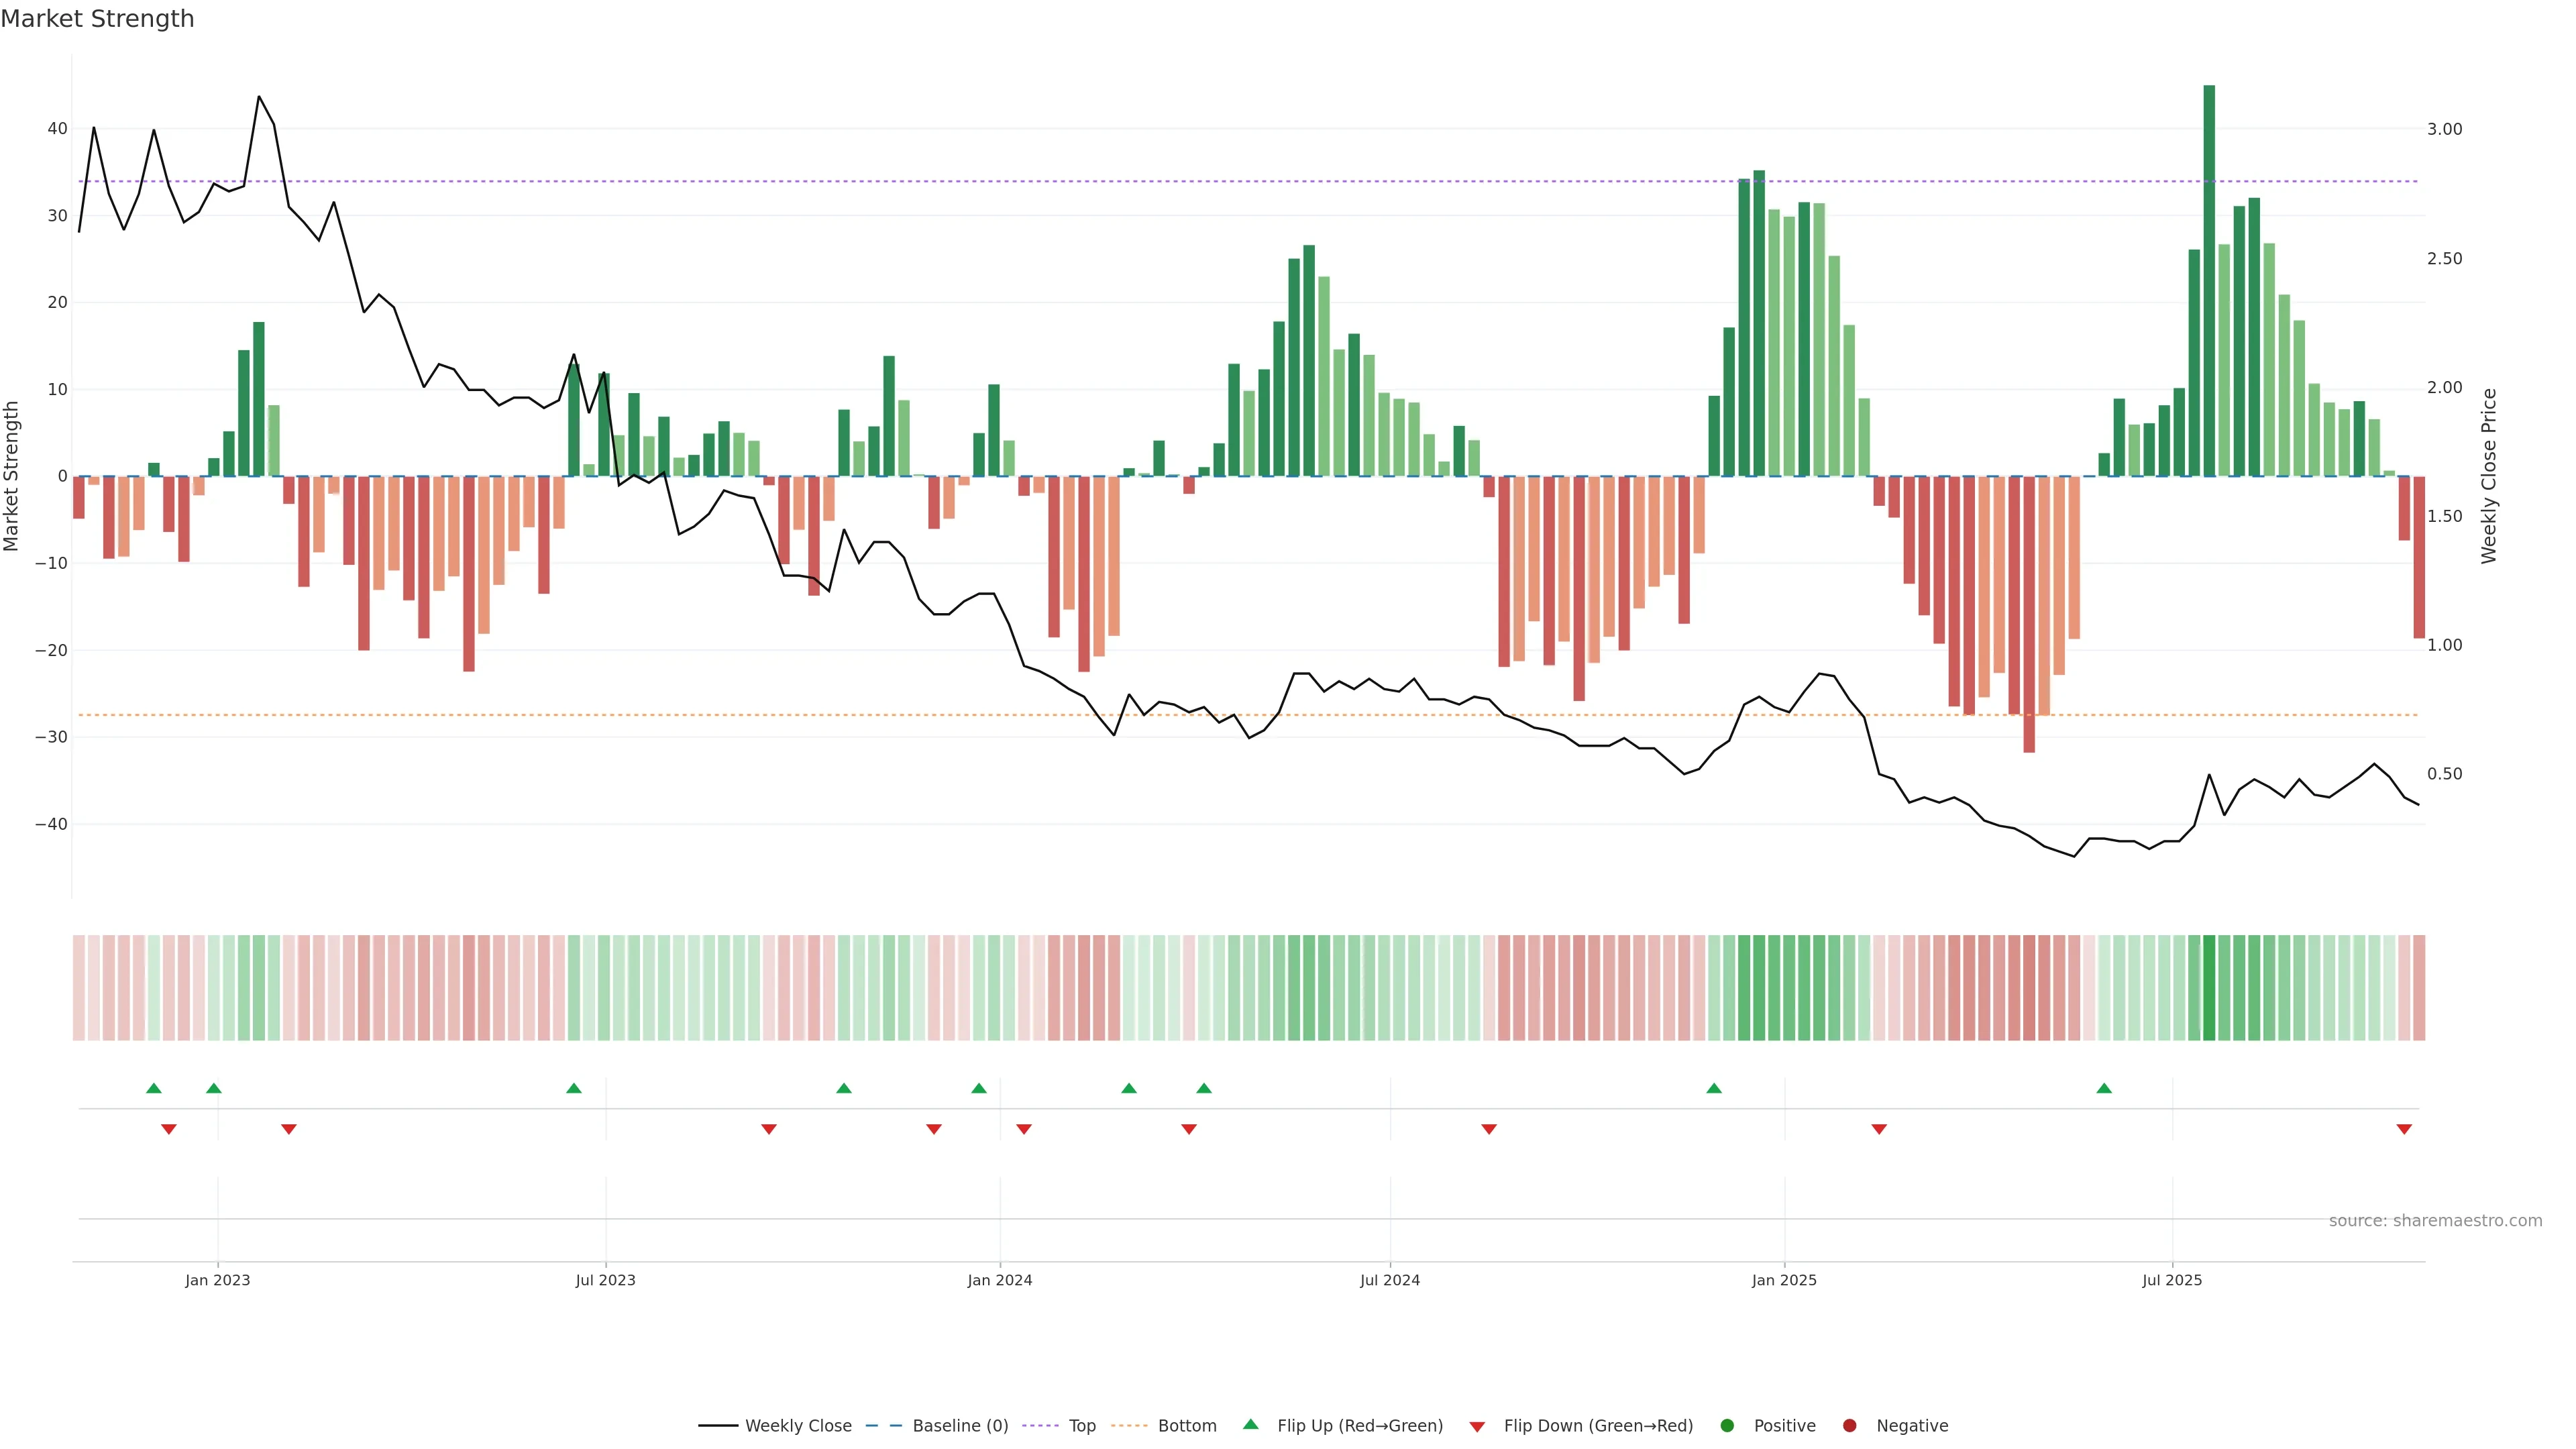Click source: sharemaestro.com text
This screenshot has height=1449, width=2576.
[2435, 1220]
